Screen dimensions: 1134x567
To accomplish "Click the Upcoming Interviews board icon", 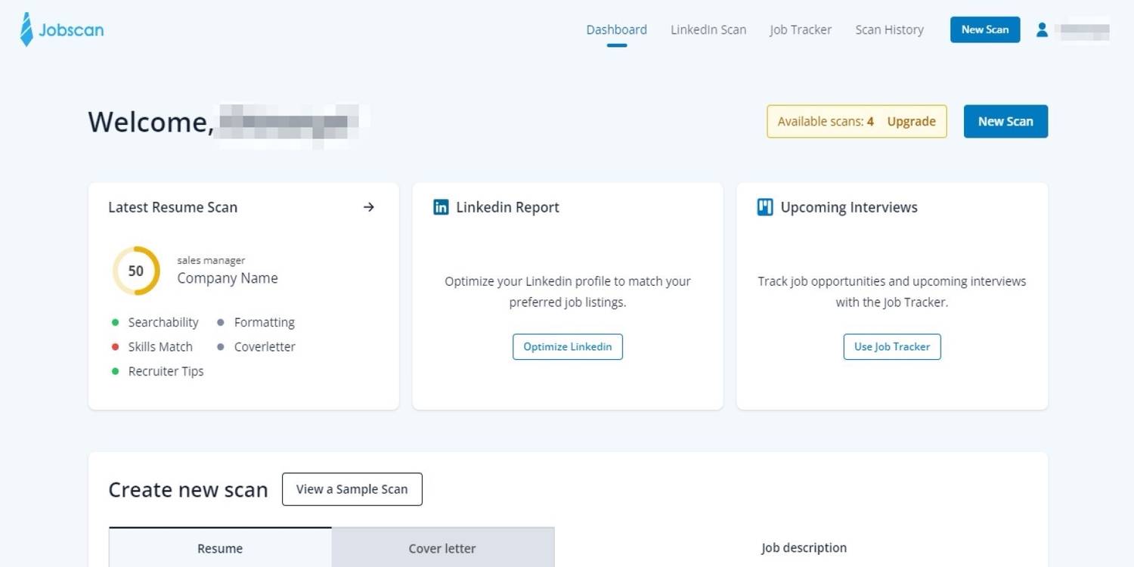I will [765, 207].
